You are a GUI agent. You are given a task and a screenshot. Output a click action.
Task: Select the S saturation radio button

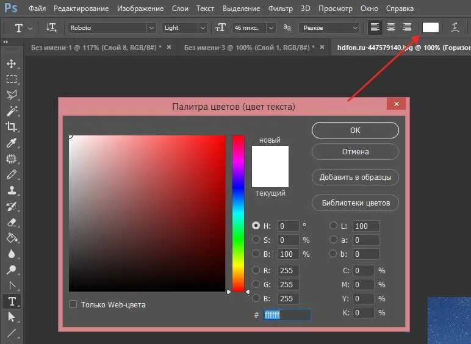click(256, 240)
